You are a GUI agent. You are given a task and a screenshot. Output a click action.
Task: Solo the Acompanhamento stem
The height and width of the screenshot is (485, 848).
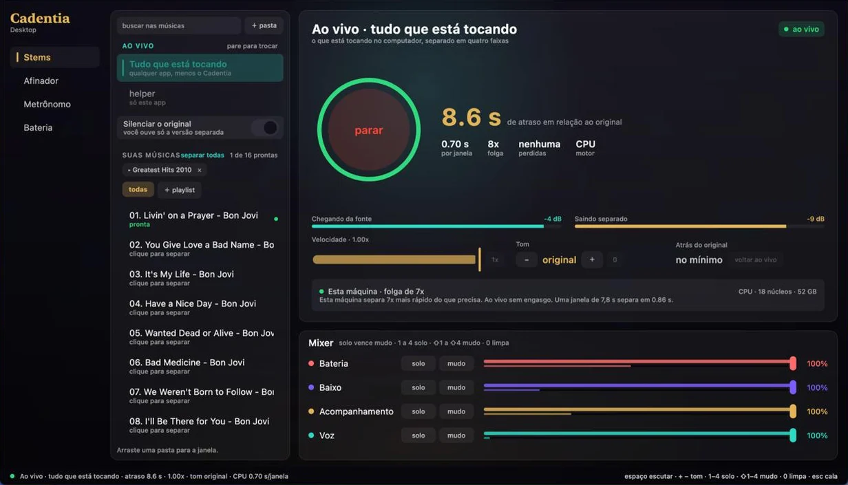tap(418, 411)
